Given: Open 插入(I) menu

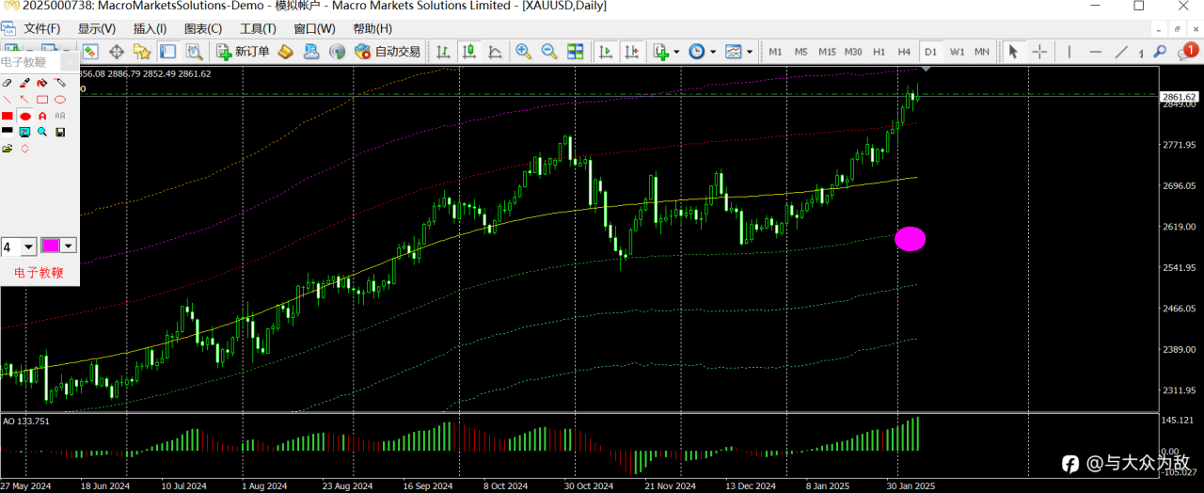Looking at the screenshot, I should tap(150, 29).
